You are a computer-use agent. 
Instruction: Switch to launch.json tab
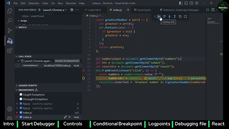[144, 10]
